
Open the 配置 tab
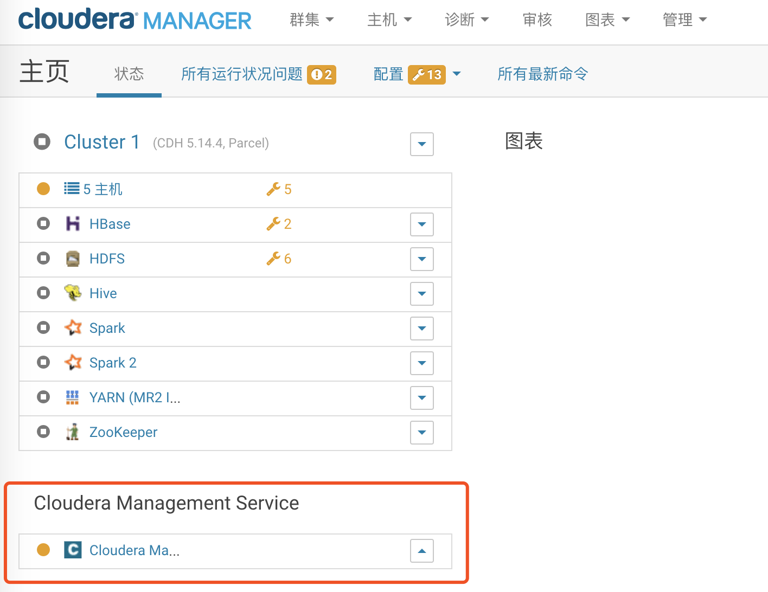388,74
